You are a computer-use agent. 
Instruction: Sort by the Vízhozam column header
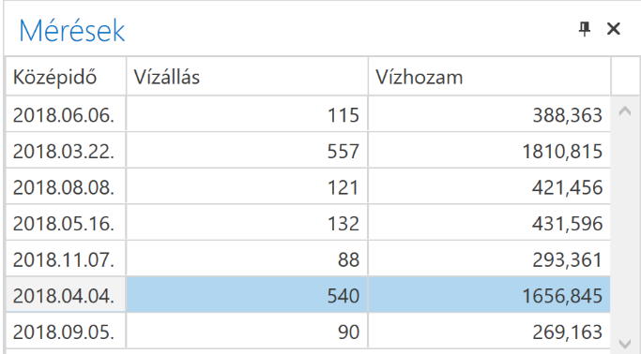pyautogui.click(x=489, y=77)
